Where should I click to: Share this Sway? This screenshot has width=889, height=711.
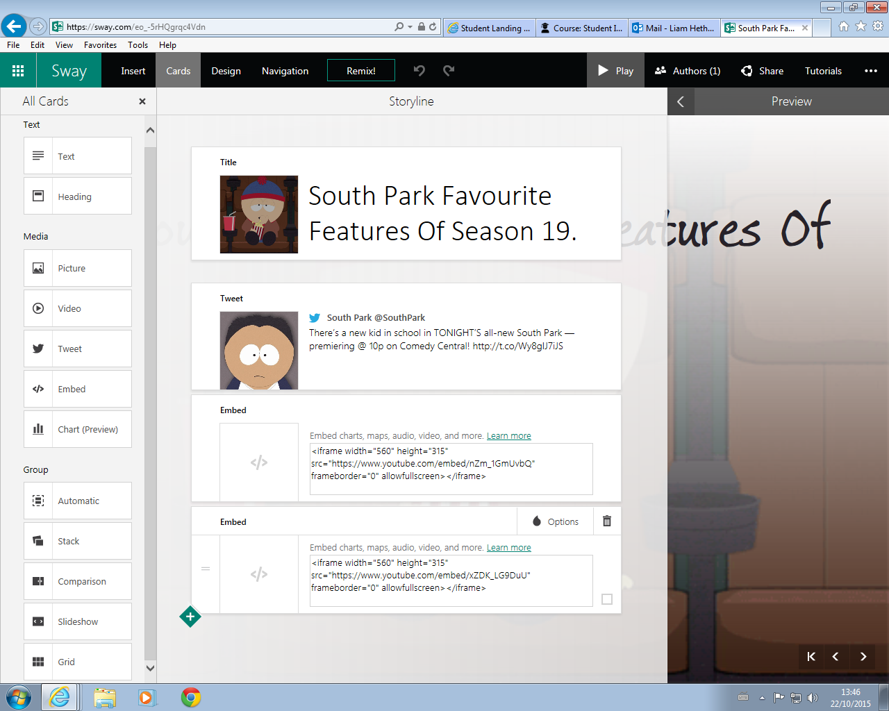tap(763, 71)
